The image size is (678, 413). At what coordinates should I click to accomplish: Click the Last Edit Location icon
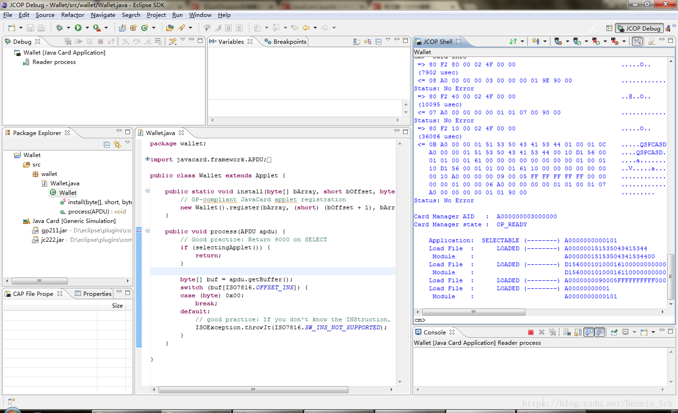click(295, 28)
